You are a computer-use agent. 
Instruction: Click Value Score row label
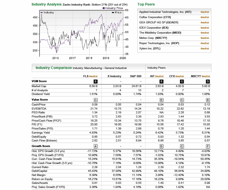[x=40, y=100]
